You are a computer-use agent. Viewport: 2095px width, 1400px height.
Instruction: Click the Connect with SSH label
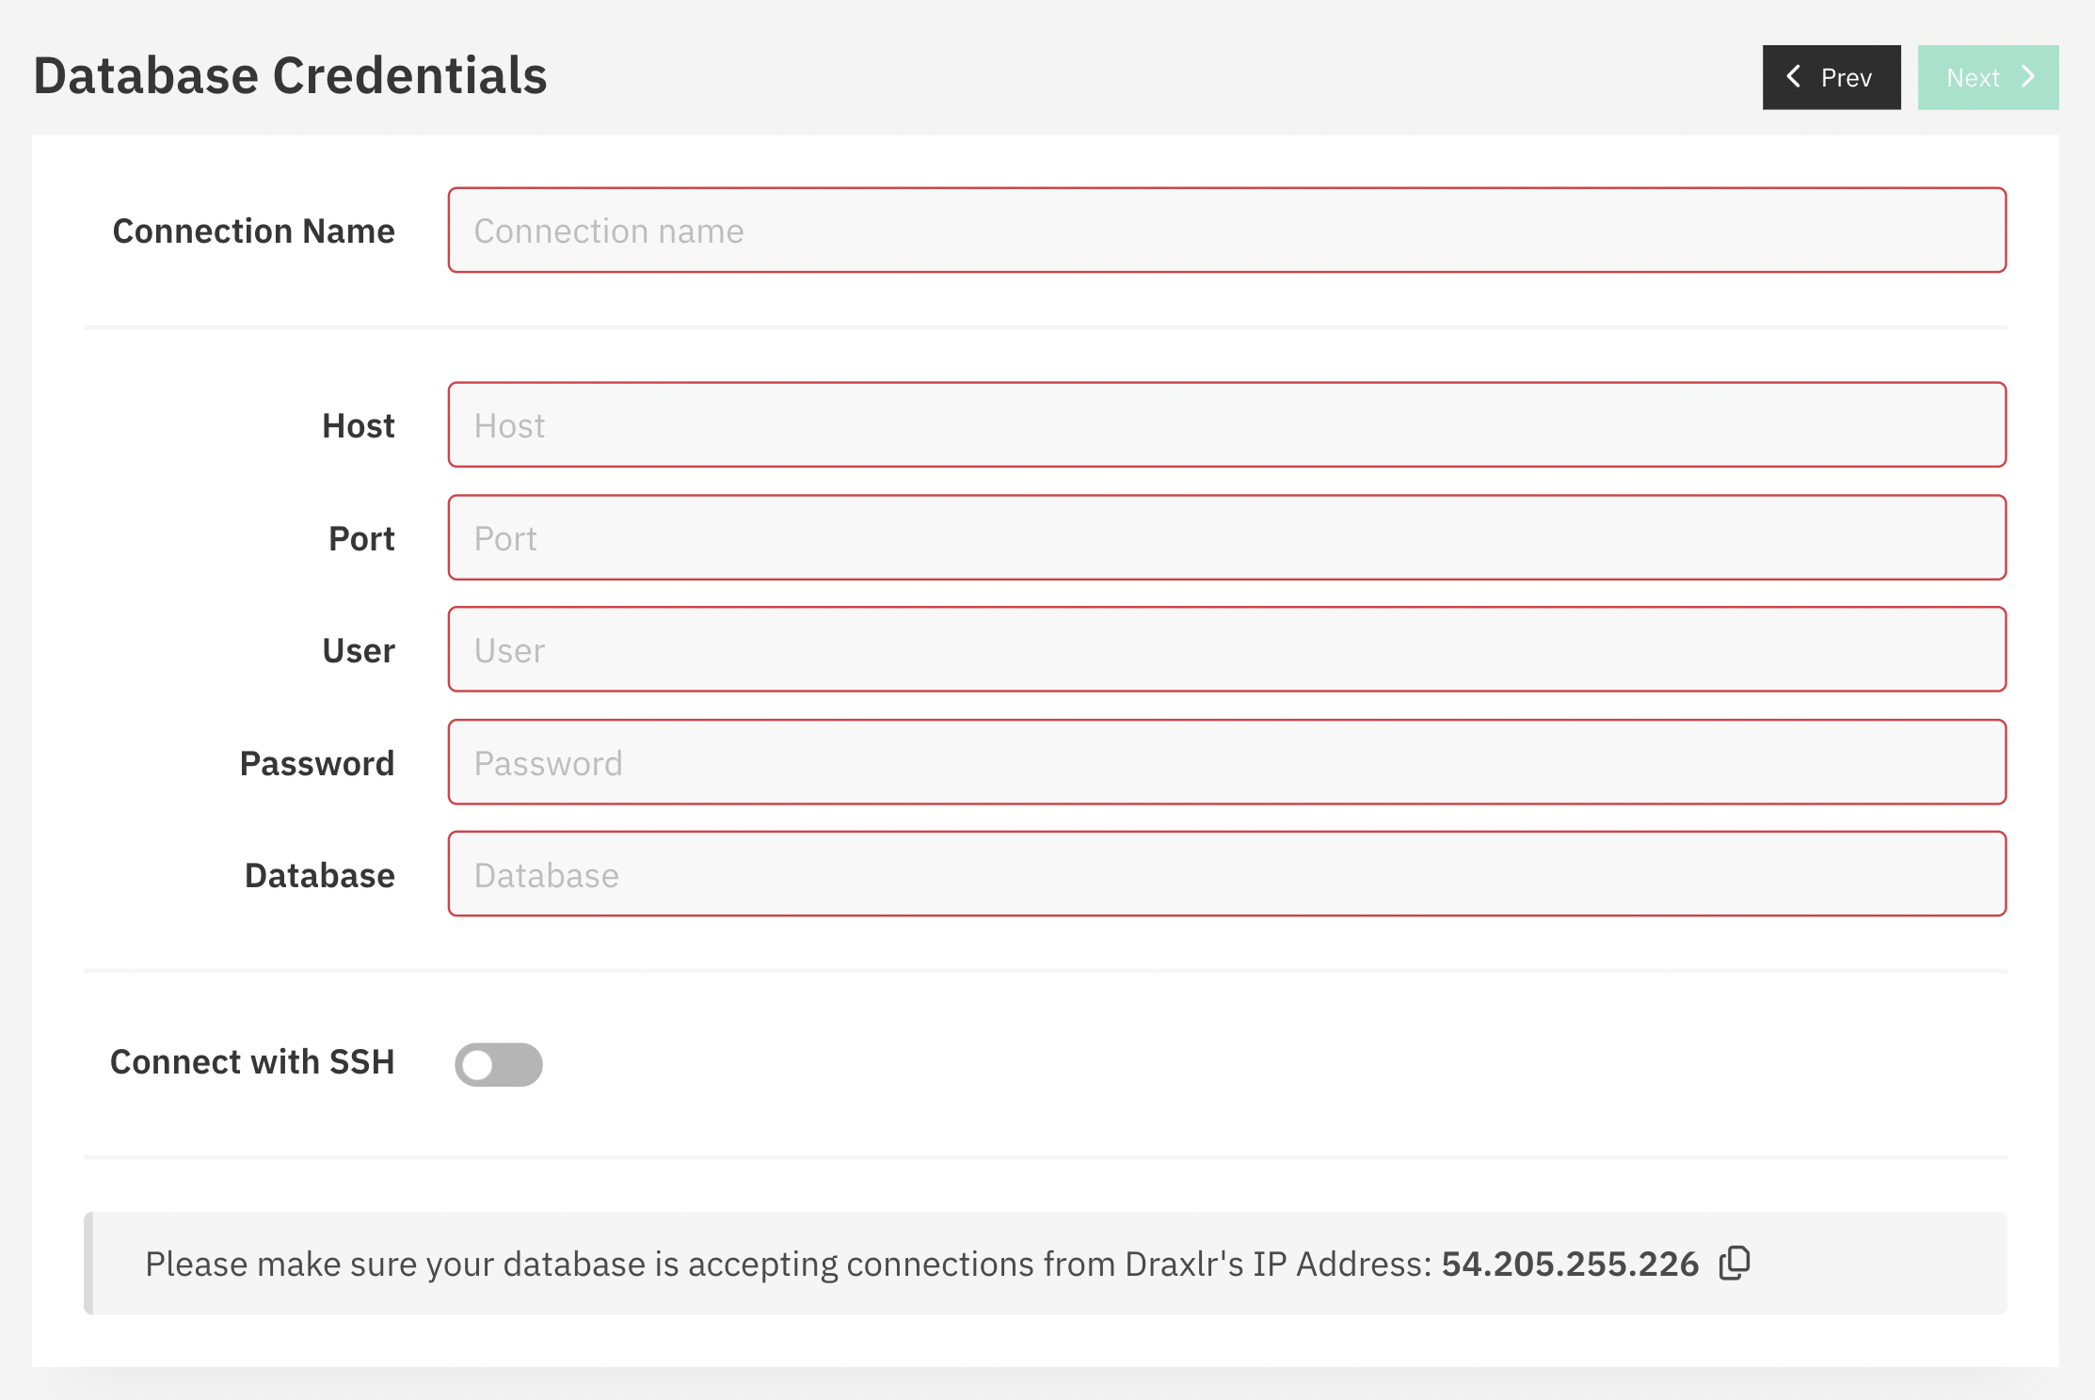(x=252, y=1062)
